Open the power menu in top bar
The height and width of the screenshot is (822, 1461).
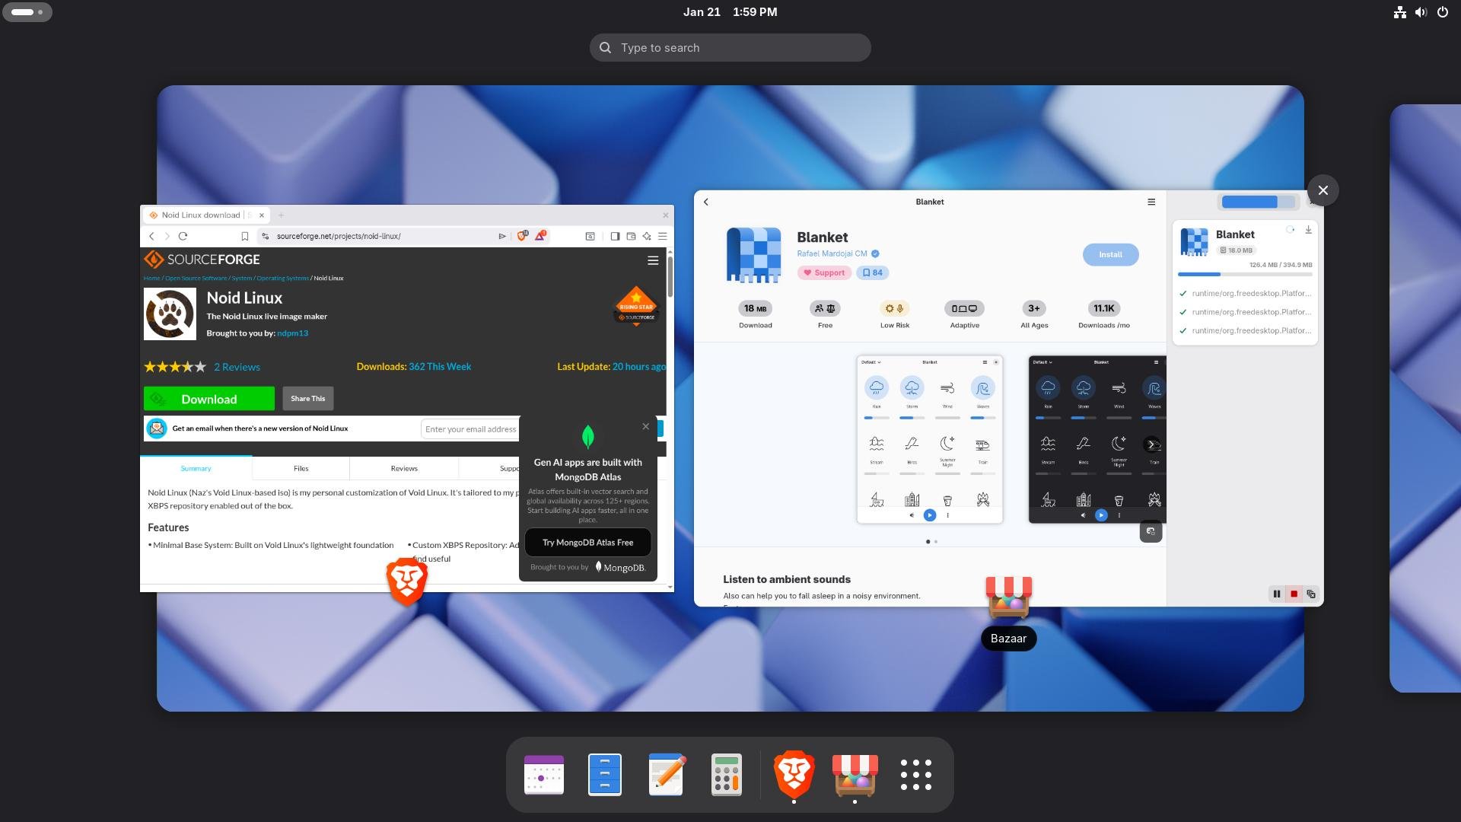pos(1442,12)
